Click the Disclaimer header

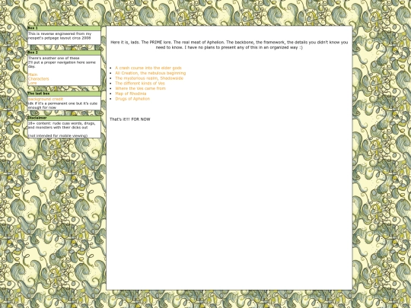[x=64, y=118]
